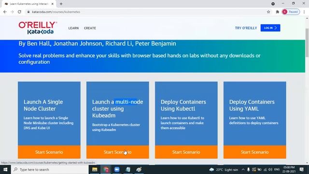Click the notepad-like taskbar icon
Screen dimensions: 309x174
(x=128, y=170)
